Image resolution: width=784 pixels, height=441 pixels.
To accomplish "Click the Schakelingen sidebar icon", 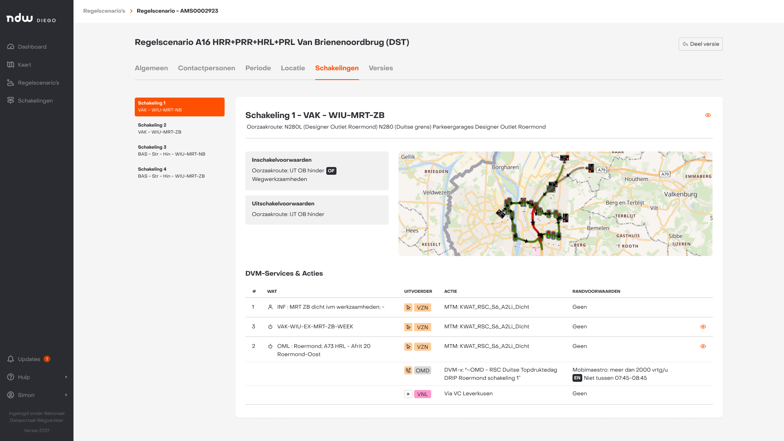I will (11, 100).
